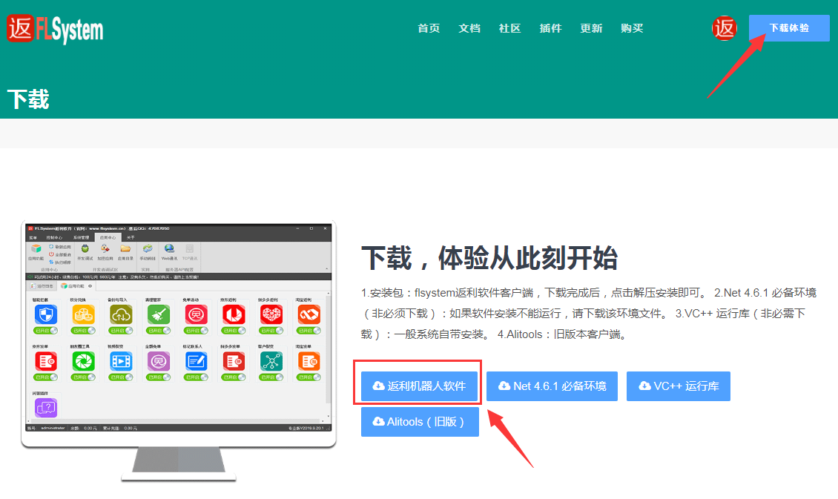Toggle the 已开启 switch under 清理管家
This screenshot has height=499, width=838.
[x=159, y=331]
